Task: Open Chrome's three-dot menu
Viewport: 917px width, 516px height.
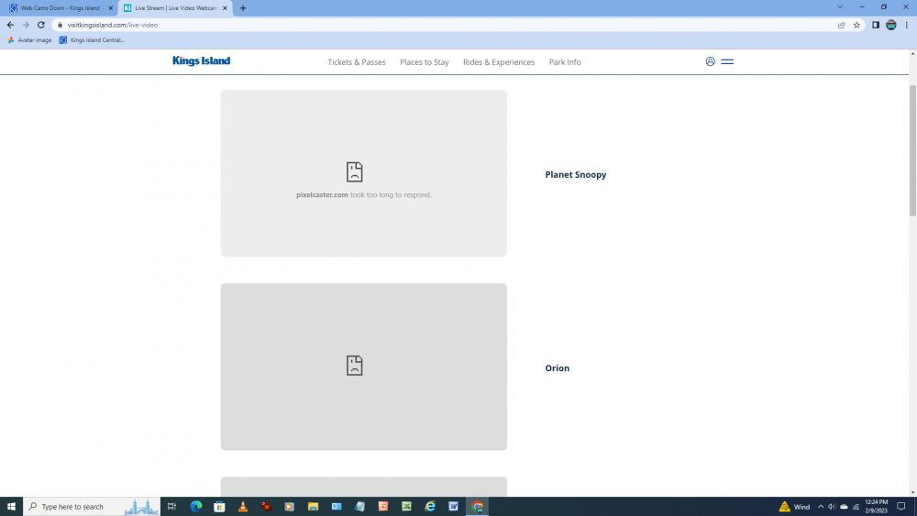Action: click(x=906, y=25)
